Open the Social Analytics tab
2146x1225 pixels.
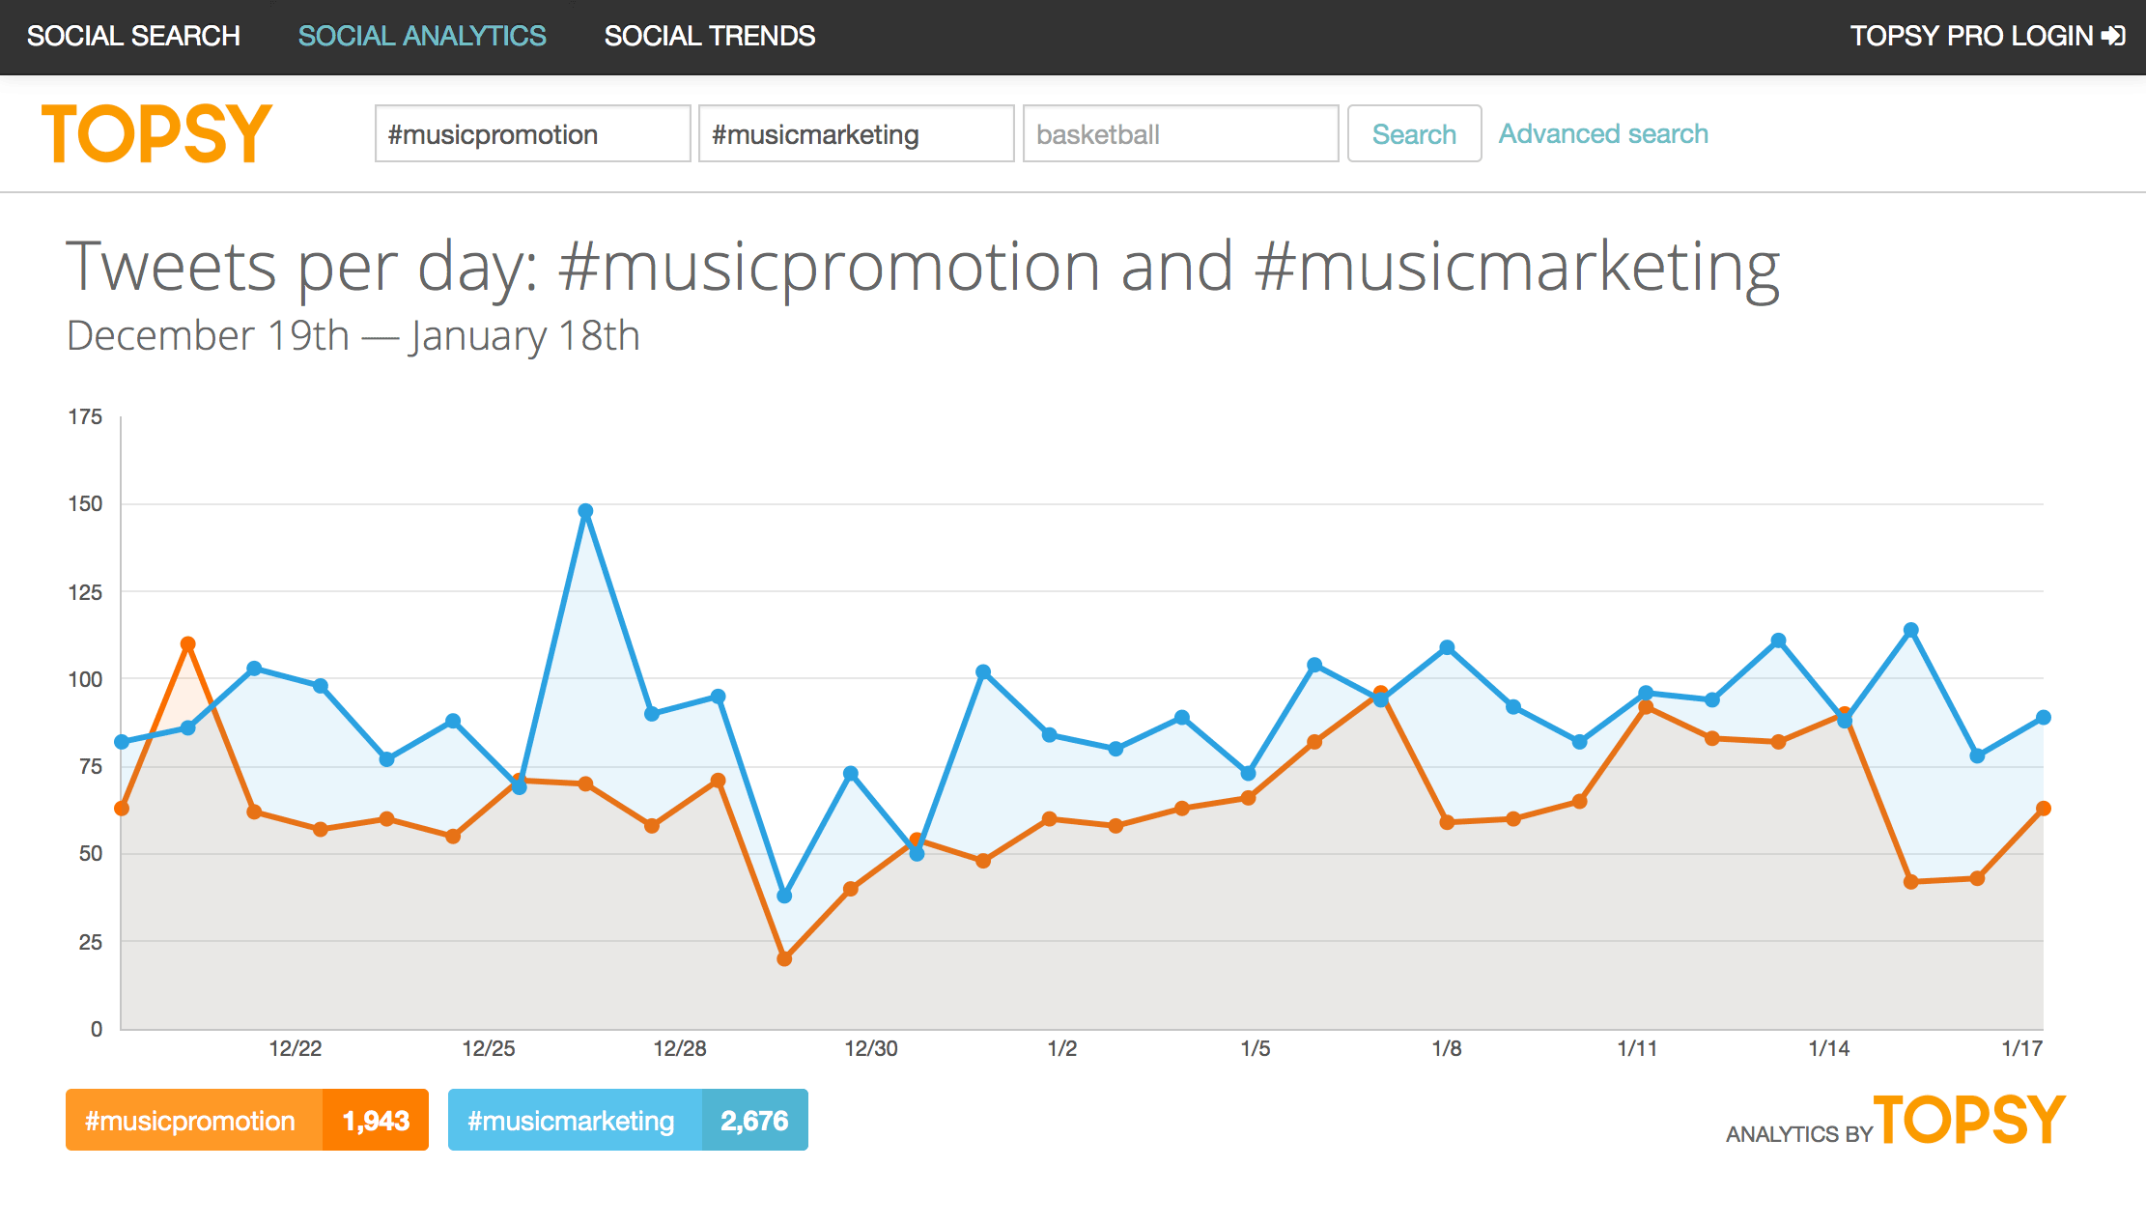pyautogui.click(x=422, y=36)
